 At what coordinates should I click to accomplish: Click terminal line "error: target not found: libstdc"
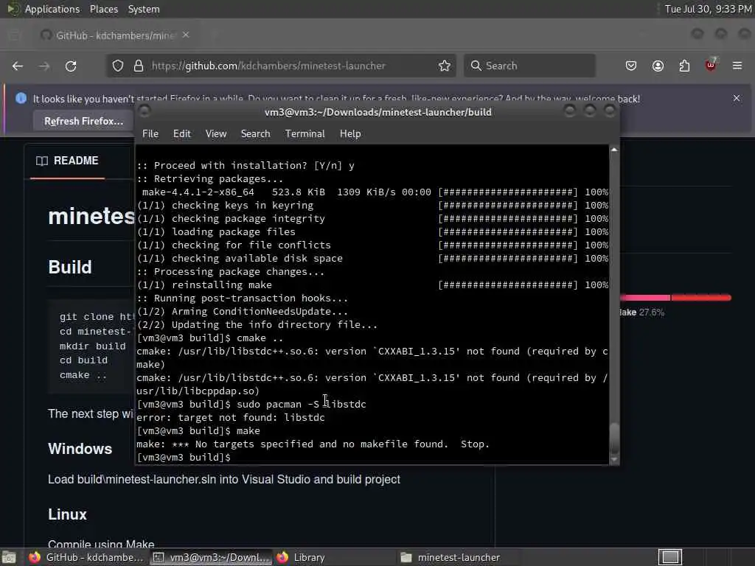coord(231,417)
